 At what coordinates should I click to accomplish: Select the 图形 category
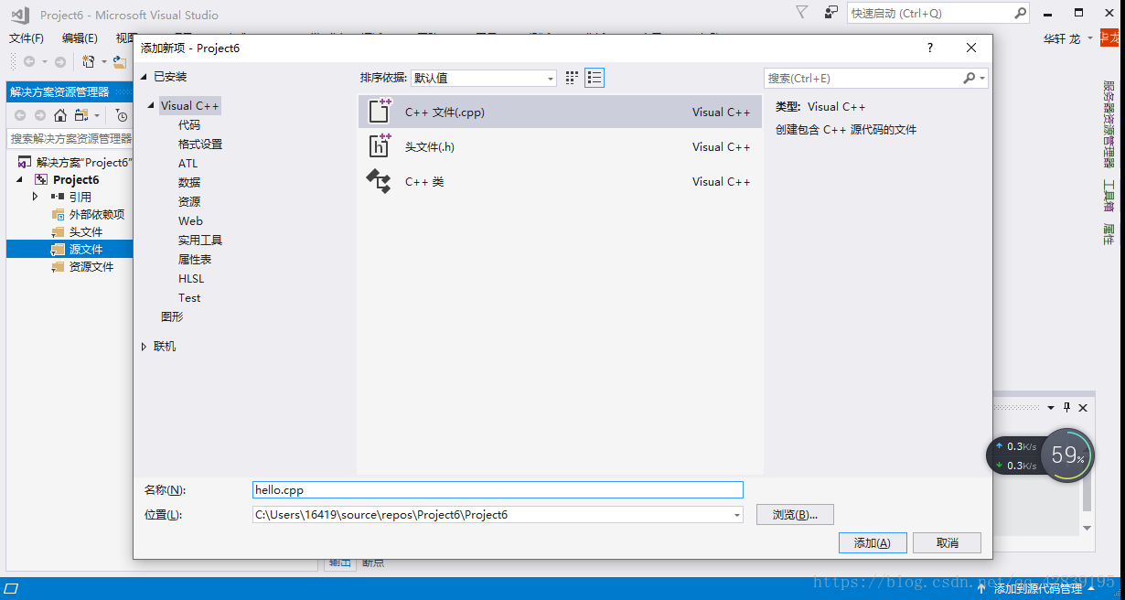pyautogui.click(x=172, y=317)
